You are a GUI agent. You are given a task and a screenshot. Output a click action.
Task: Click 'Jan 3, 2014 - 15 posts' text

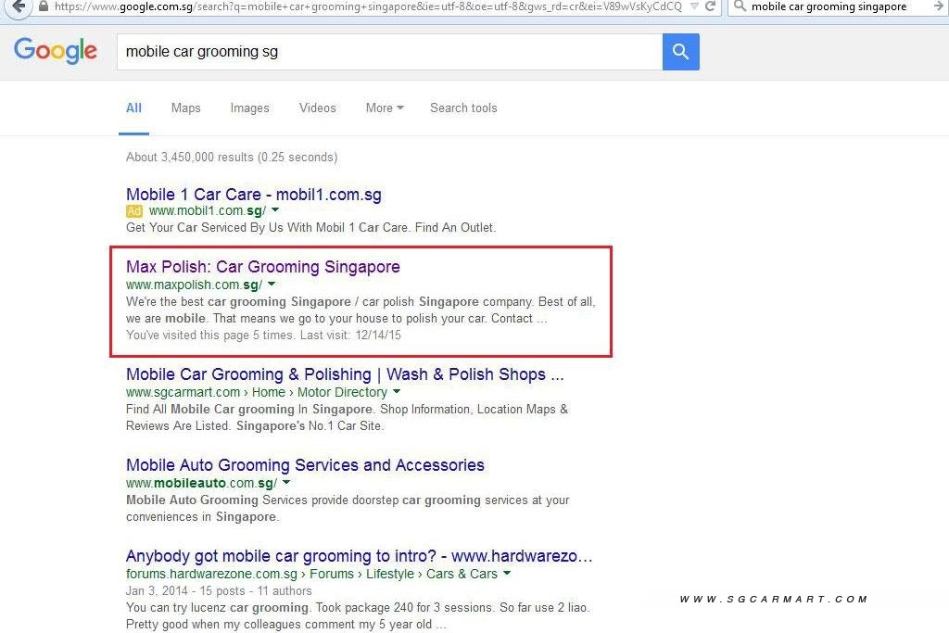tap(185, 590)
